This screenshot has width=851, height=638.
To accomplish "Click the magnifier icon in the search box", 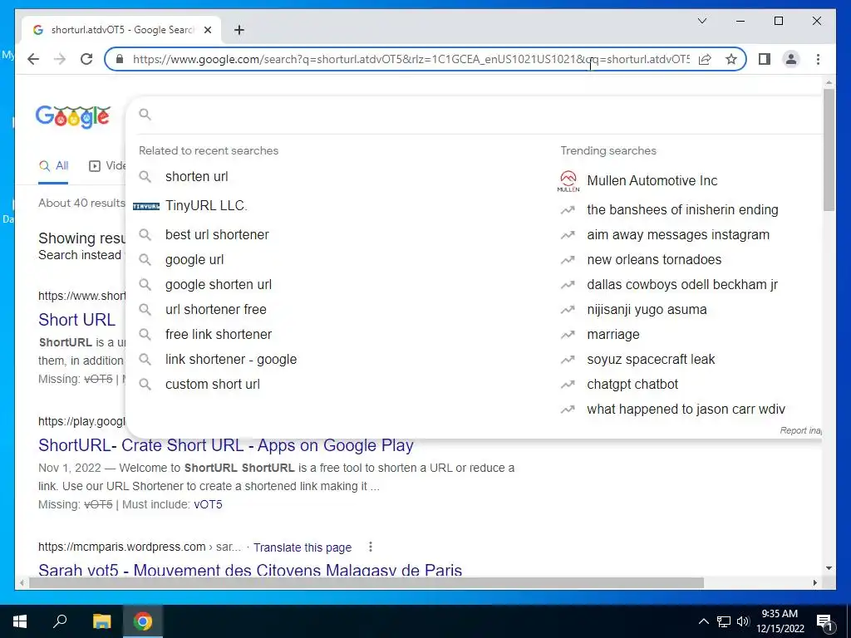I will point(145,114).
